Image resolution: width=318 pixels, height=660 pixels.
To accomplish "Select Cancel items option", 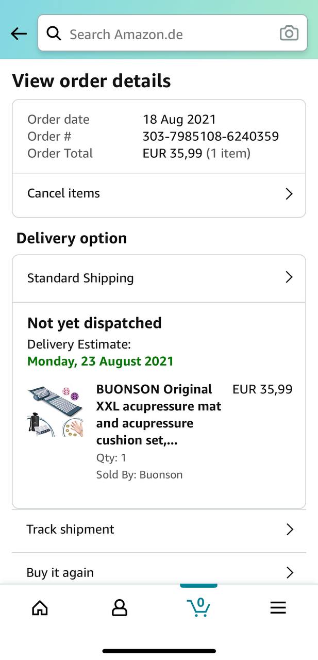I will 159,193.
